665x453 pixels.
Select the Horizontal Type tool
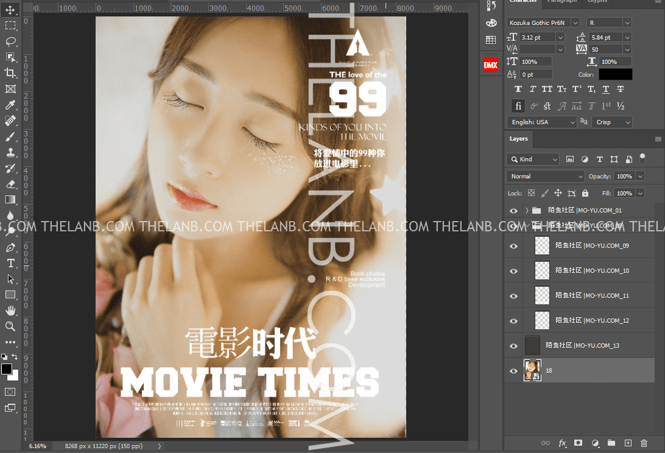(10, 263)
